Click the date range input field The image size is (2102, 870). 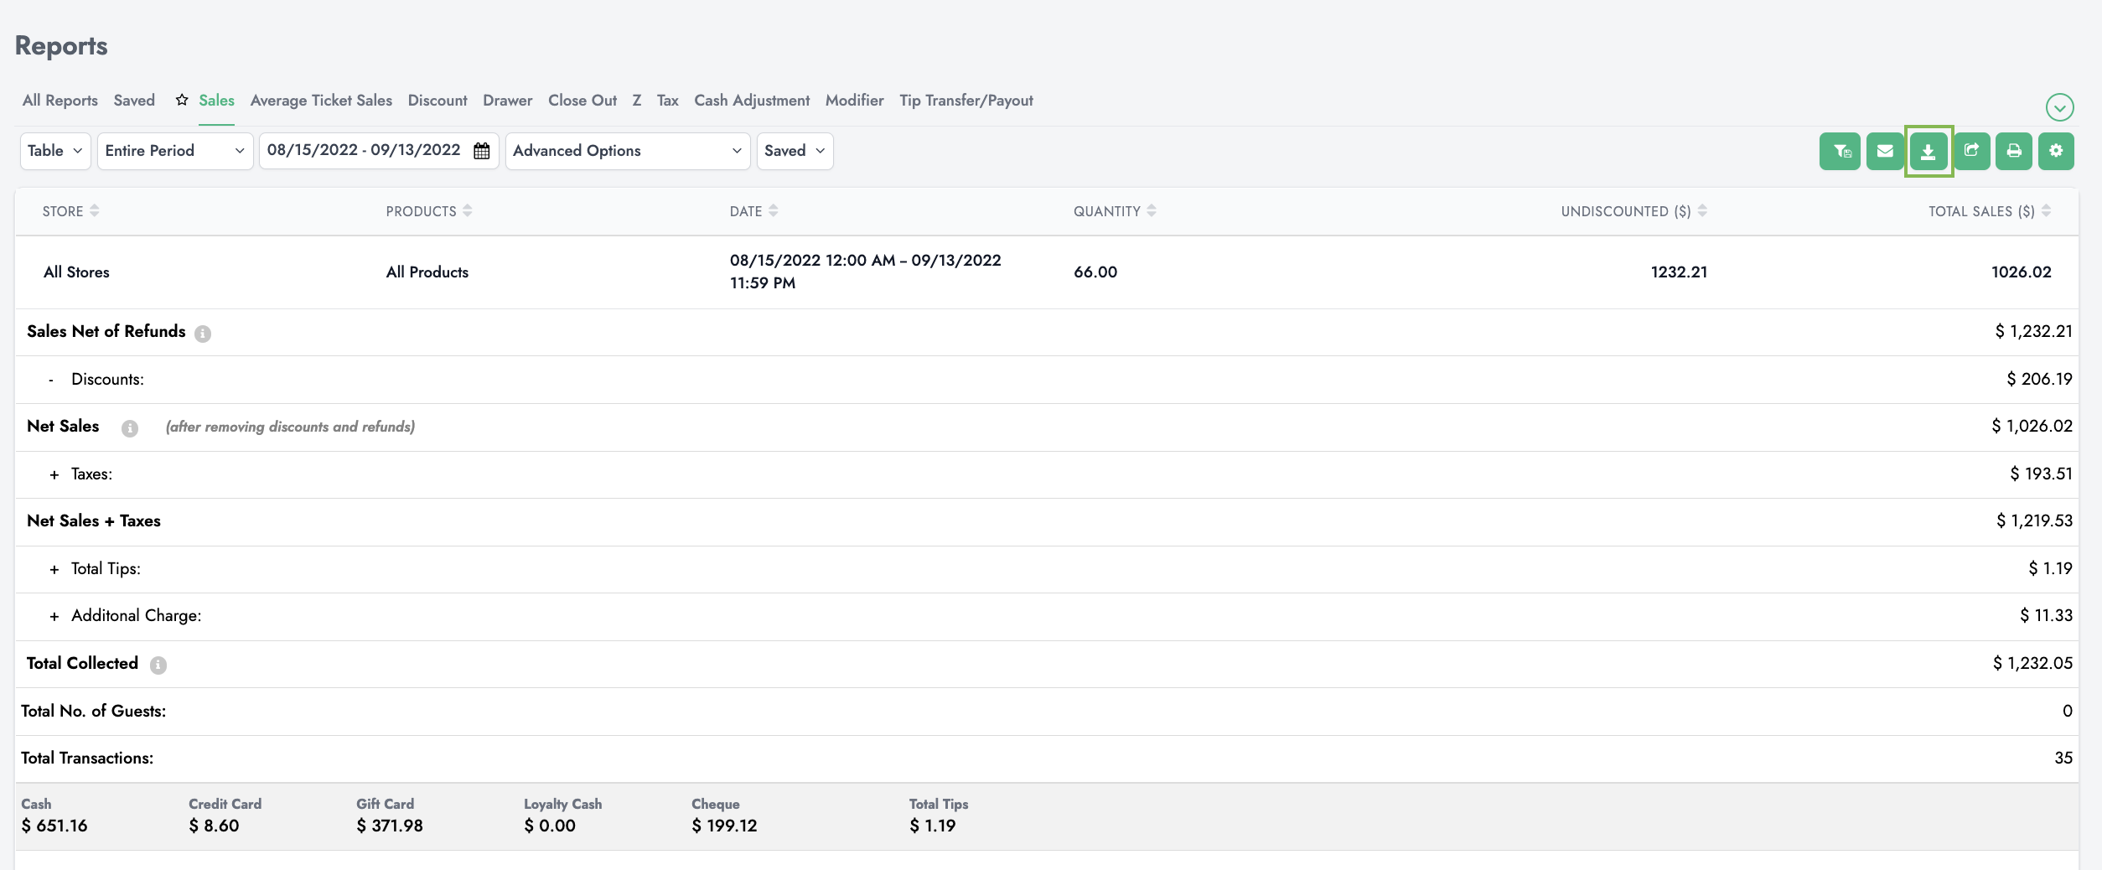364,151
